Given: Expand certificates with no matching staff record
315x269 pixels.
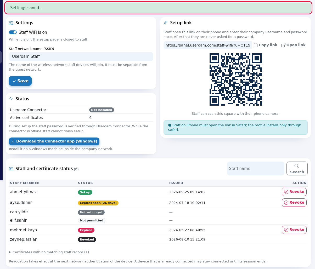Looking at the screenshot, I should click(49, 252).
